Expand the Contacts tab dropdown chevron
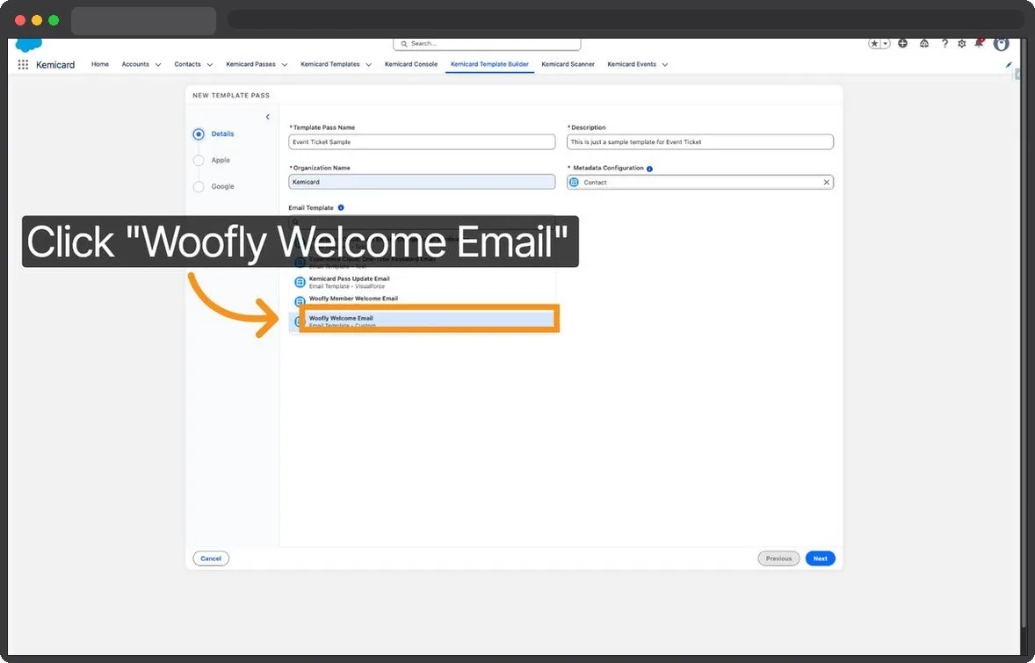The height and width of the screenshot is (663, 1035). coord(210,65)
